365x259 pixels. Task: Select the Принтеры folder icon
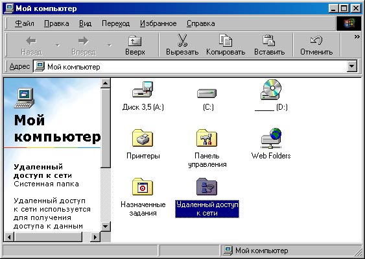point(143,138)
